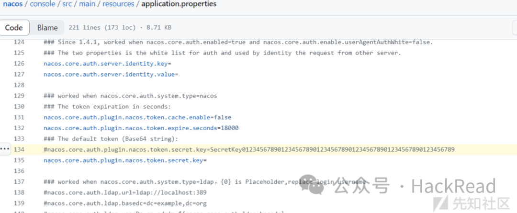
Task: Click the 'Since 1.4.1, worked when' comment
Action: (238, 42)
